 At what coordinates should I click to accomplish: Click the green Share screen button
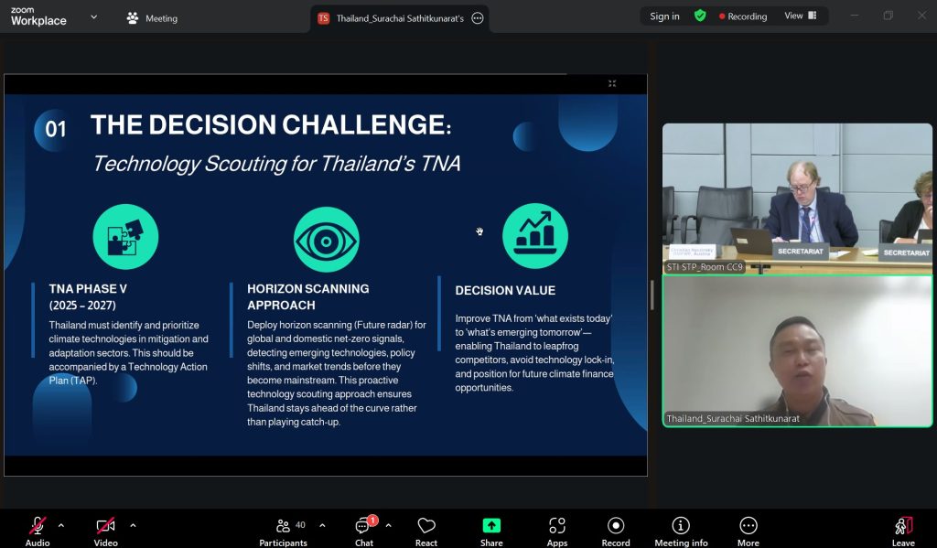click(491, 530)
